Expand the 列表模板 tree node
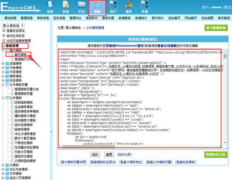This screenshot has height=180, width=232. pos(3,68)
